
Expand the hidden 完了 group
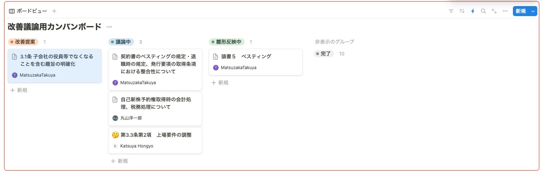[324, 54]
